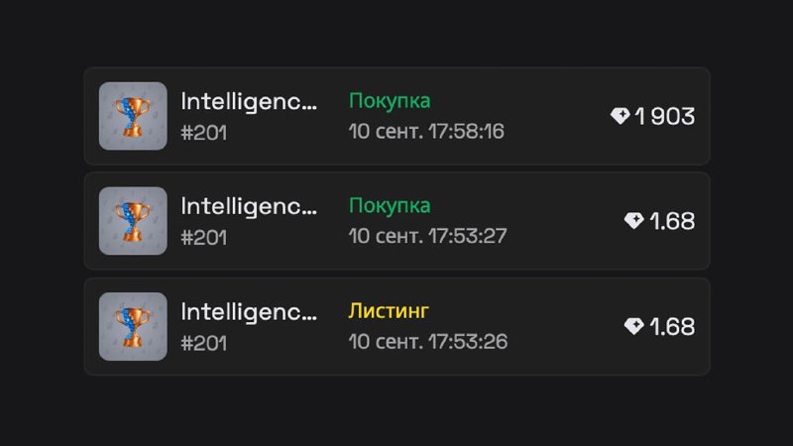The height and width of the screenshot is (446, 793).
Task: Click the diamond icon beside 1 903
Action: point(621,116)
